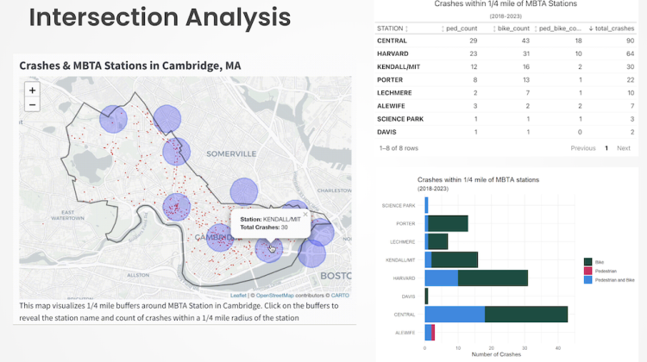647x362 pixels.
Task: Toggle Bike series in chart legend
Action: tap(594, 262)
